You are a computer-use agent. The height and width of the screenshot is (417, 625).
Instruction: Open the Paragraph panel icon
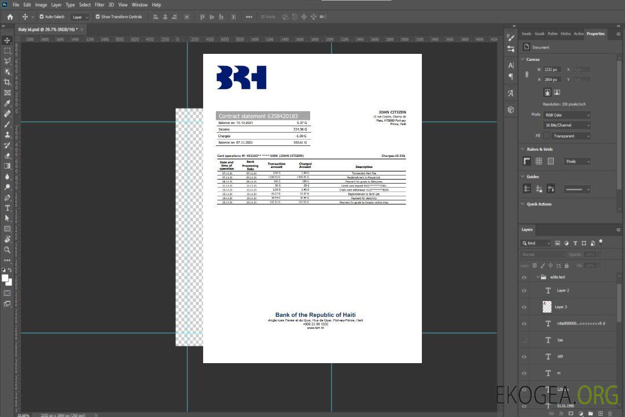(x=511, y=76)
